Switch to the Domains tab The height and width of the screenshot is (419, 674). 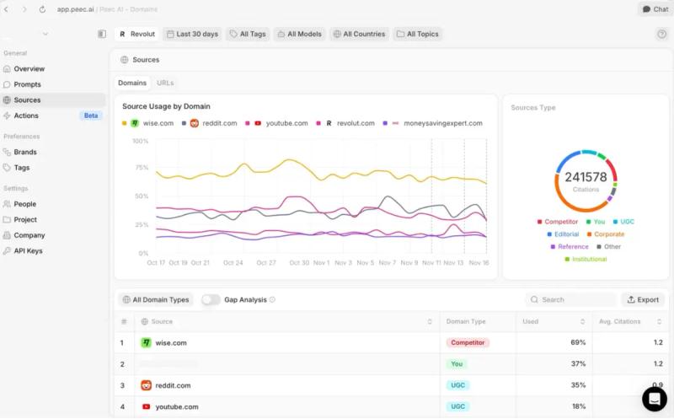[132, 83]
